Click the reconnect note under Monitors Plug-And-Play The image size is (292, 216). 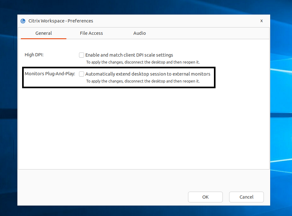coord(143,81)
